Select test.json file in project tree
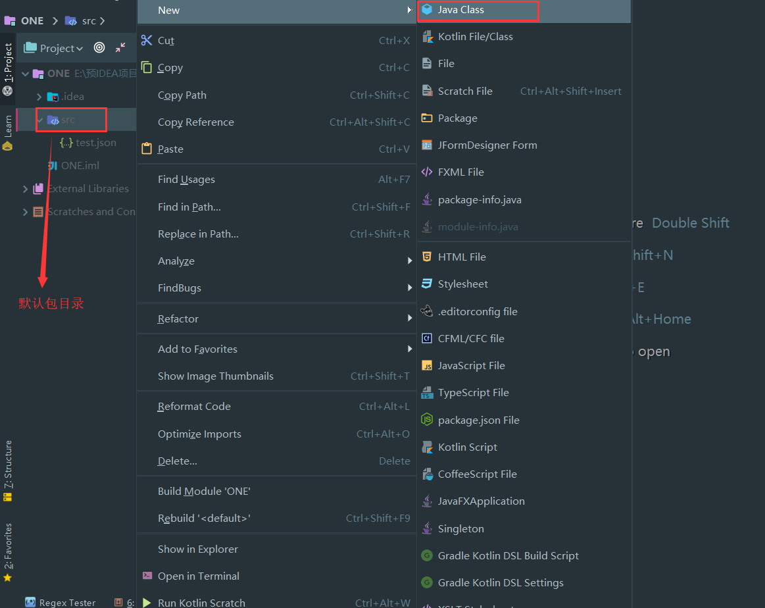This screenshot has width=765, height=608. pyautogui.click(x=95, y=143)
